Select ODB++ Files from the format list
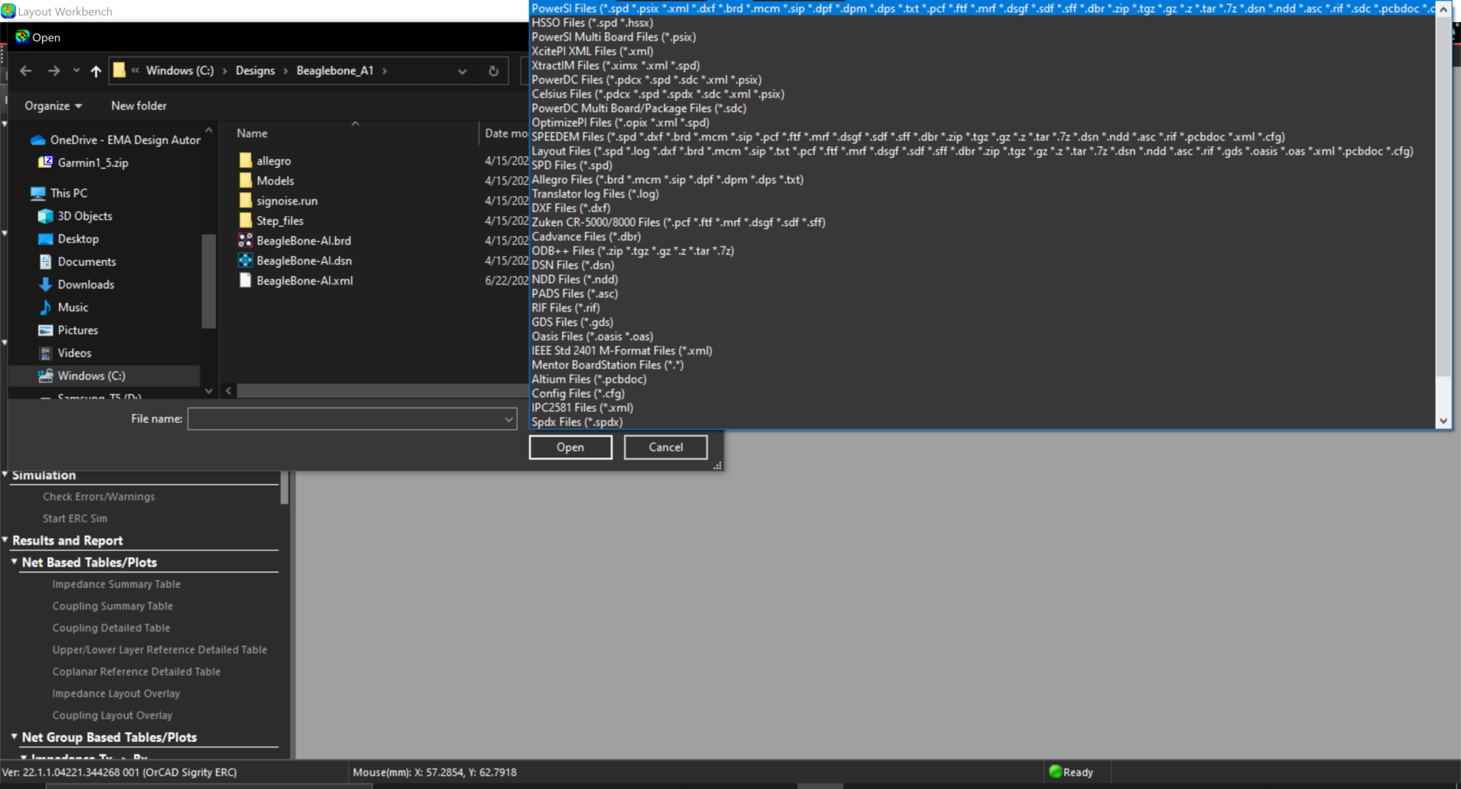The height and width of the screenshot is (789, 1461). (632, 250)
